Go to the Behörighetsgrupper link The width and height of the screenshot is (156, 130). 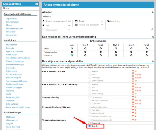coord(14,28)
